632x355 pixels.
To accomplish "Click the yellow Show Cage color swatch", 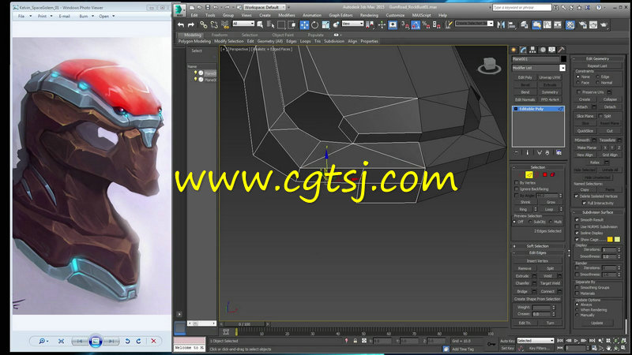I will tap(610, 240).
